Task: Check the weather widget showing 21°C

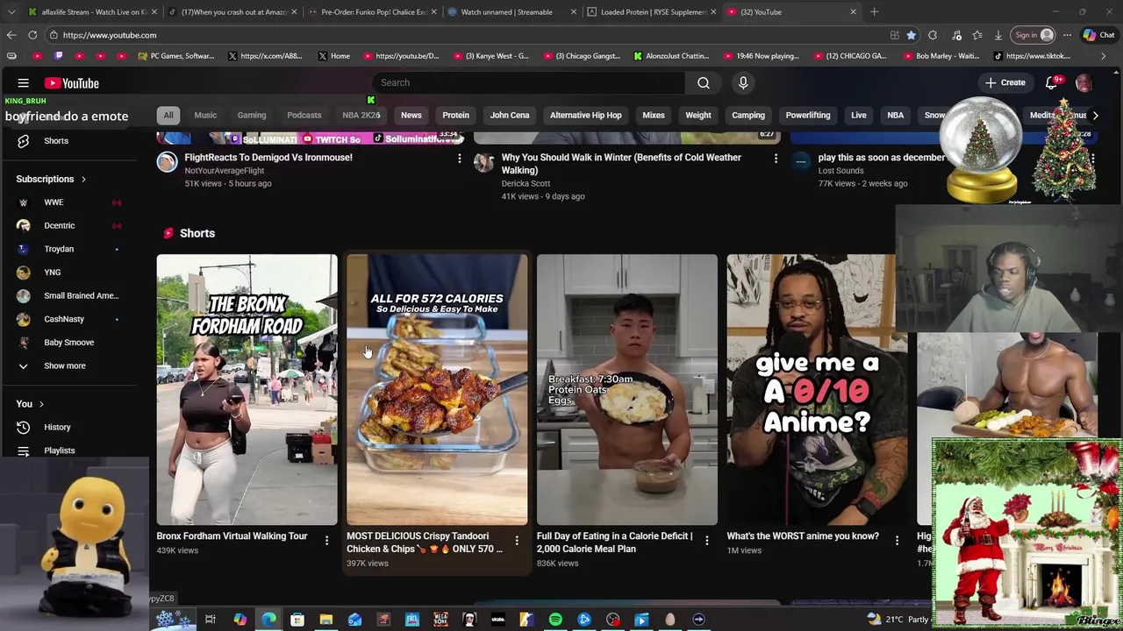Action: pyautogui.click(x=899, y=619)
